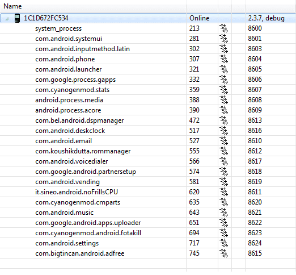This screenshot has width=296, height=275.
Task: Select the com.google.android.partnersetup process
Action: (x=86, y=172)
